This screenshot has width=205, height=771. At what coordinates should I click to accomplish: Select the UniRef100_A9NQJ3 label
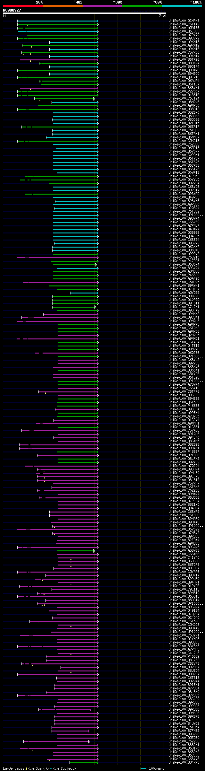coord(184,321)
